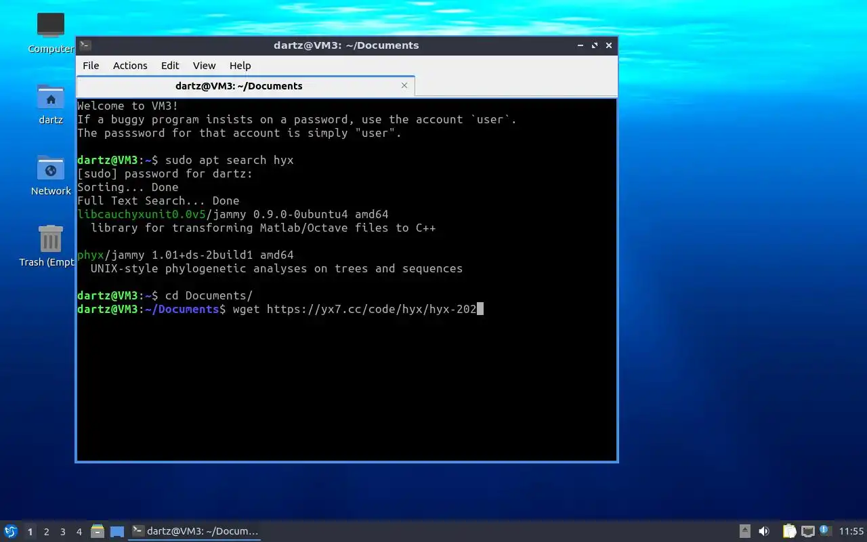Click the '[sudo] password for dartz:' line
Viewport: 867px width, 542px height.
(x=165, y=173)
